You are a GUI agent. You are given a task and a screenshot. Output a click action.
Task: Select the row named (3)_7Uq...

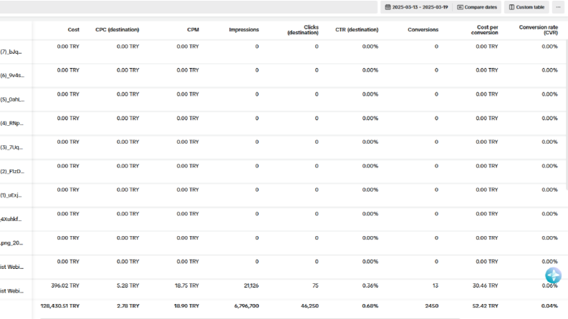(x=11, y=147)
